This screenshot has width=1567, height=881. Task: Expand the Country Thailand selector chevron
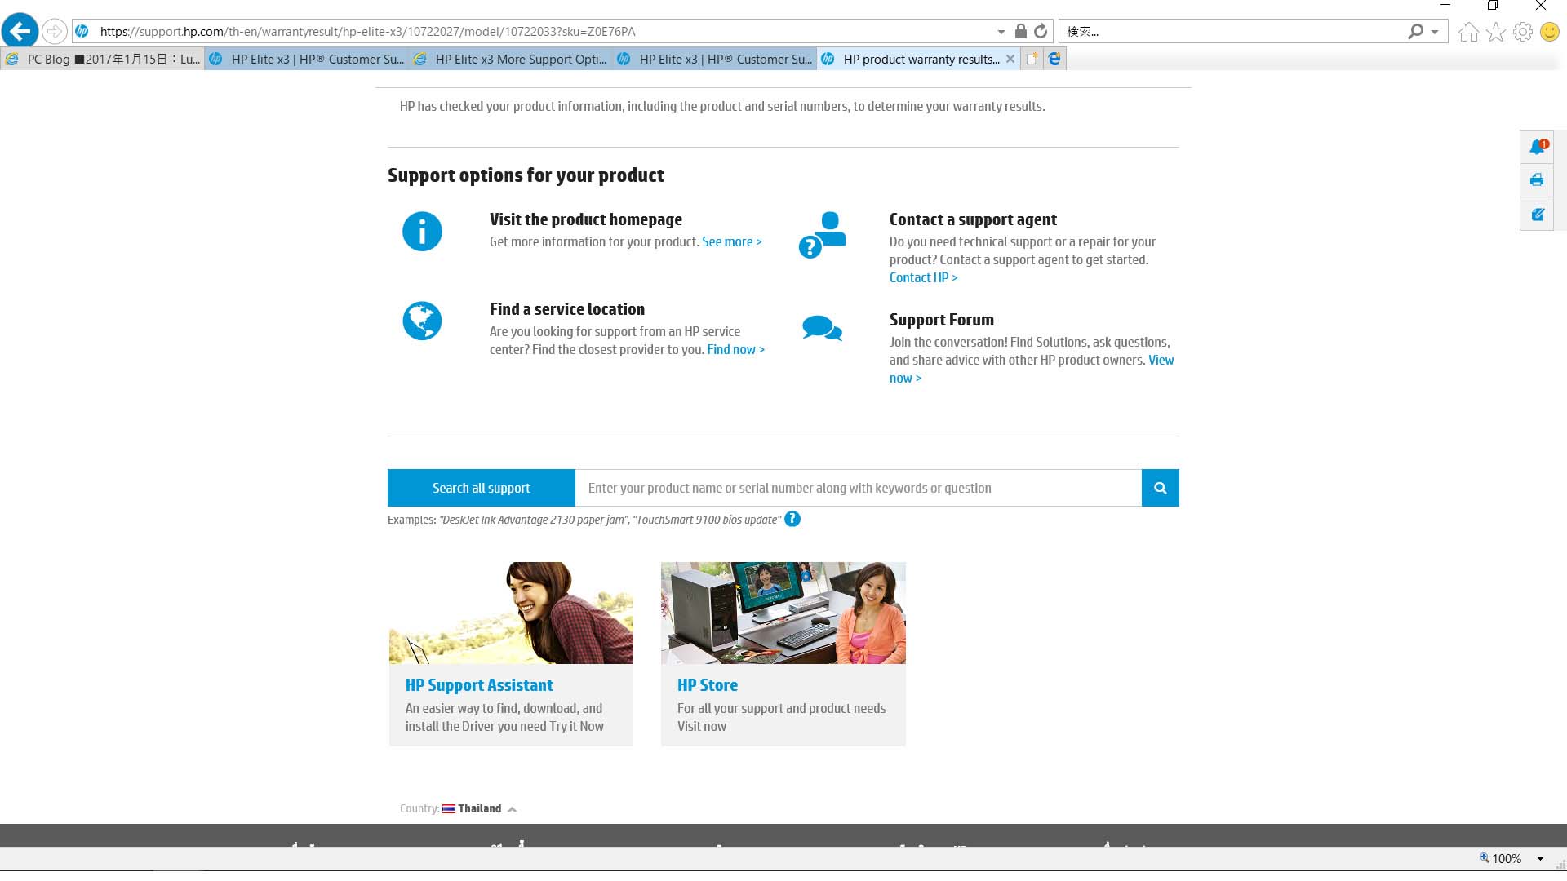point(512,809)
